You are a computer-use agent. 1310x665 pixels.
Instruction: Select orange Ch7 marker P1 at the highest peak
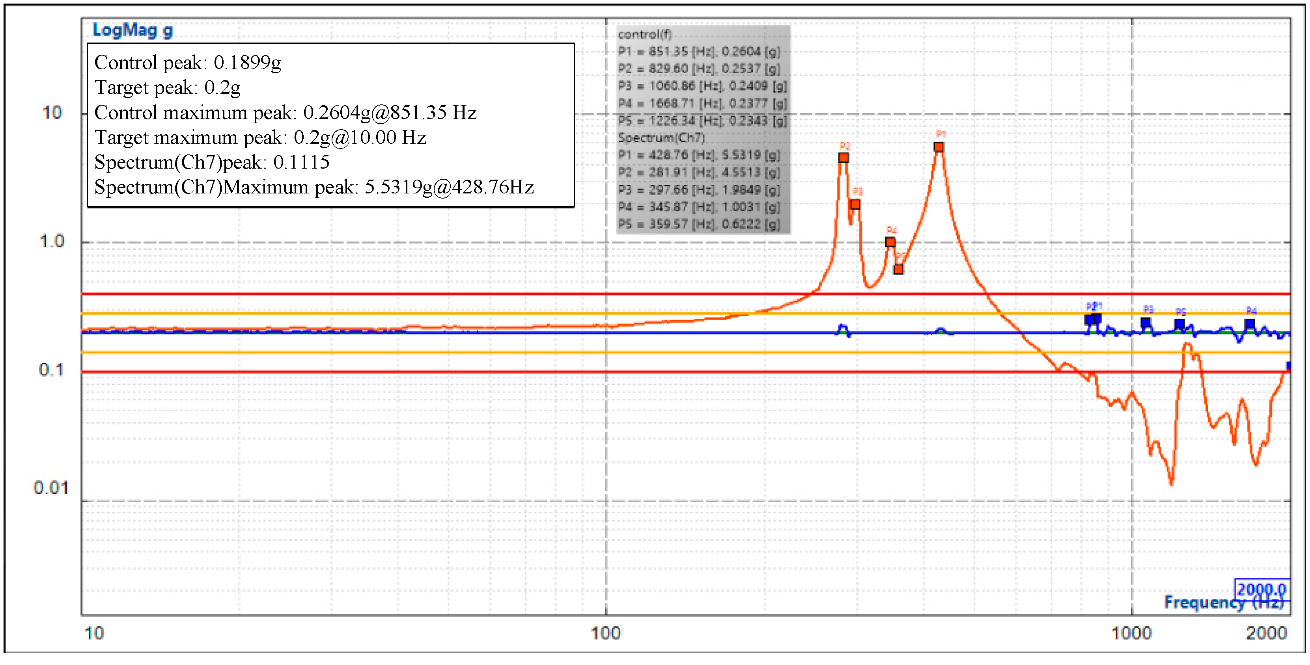tap(939, 147)
